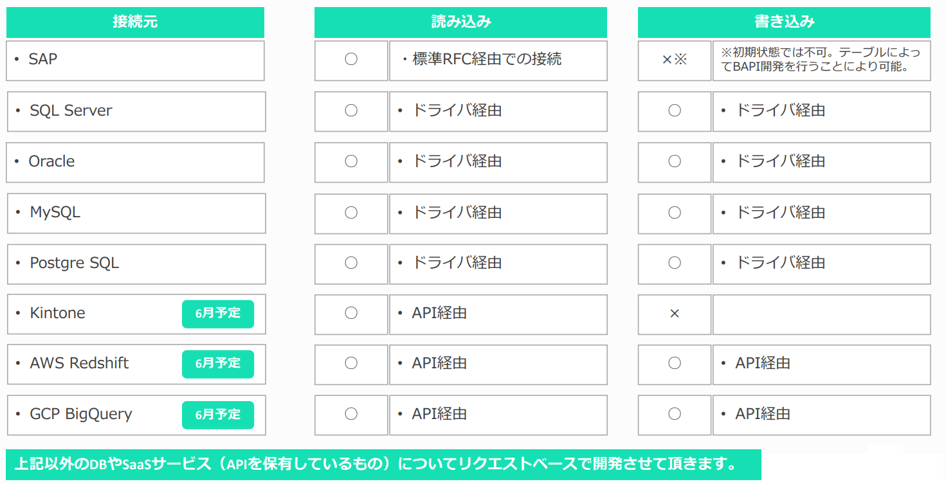Select the Postgre SQL source cell
Viewport: 946px width, 484px height.
pyautogui.click(x=136, y=264)
